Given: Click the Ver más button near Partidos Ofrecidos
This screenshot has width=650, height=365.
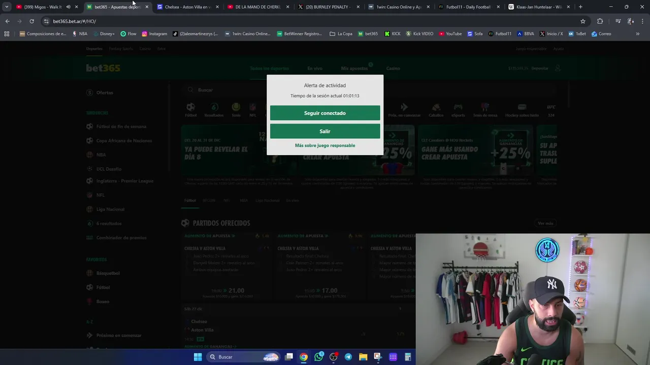Looking at the screenshot, I should click(x=545, y=223).
